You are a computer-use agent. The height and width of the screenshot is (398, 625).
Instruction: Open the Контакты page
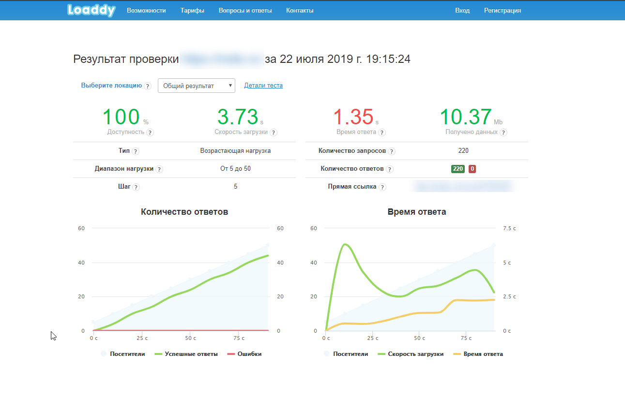coord(300,10)
